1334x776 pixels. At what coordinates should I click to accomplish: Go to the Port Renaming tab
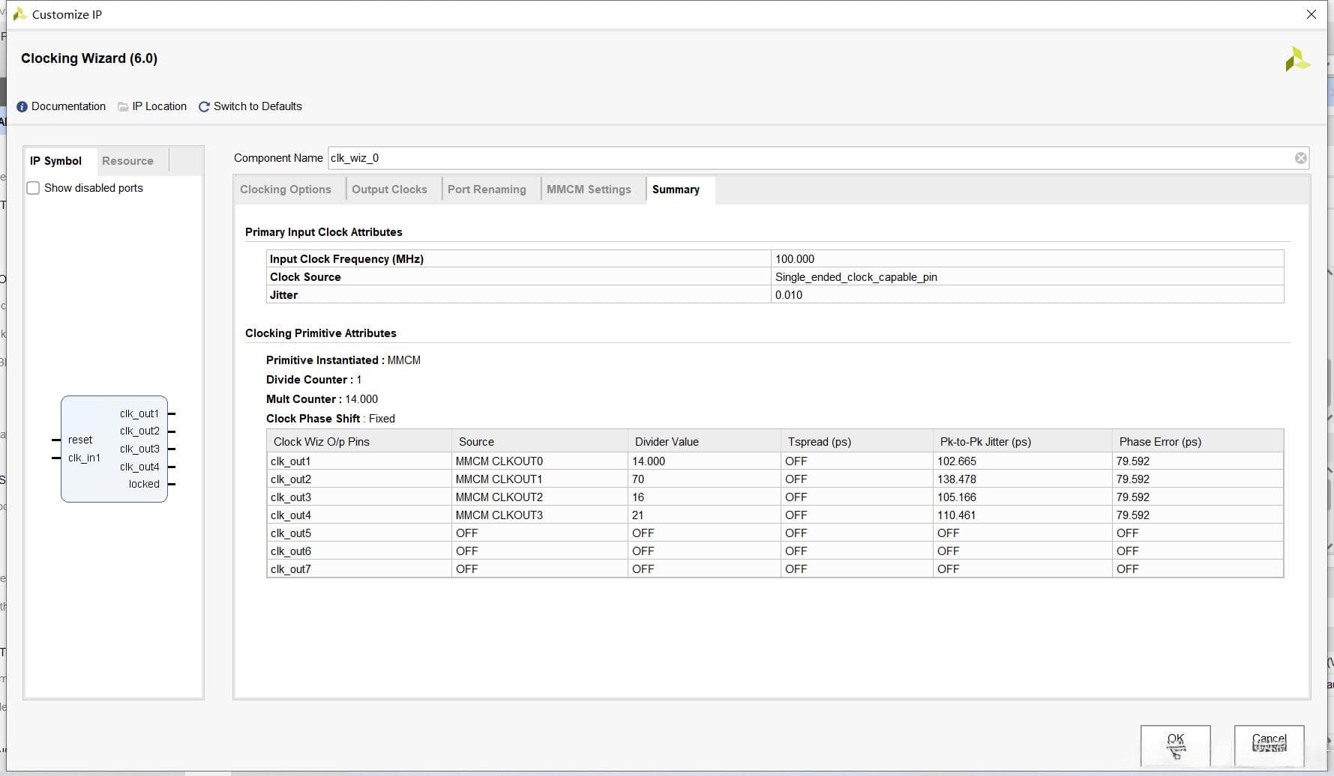coord(487,190)
